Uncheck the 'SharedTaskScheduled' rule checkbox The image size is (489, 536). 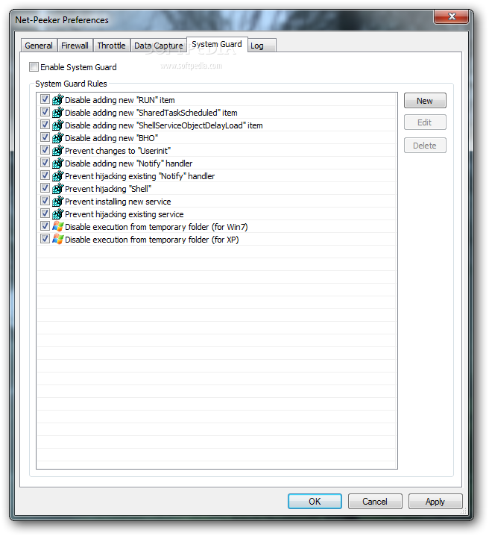click(45, 112)
